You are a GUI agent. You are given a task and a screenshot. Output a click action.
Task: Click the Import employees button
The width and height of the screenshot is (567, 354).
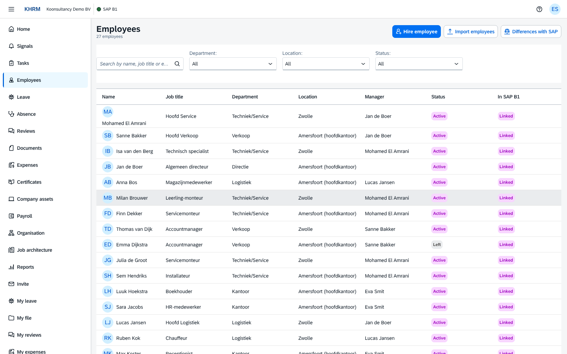471,32
